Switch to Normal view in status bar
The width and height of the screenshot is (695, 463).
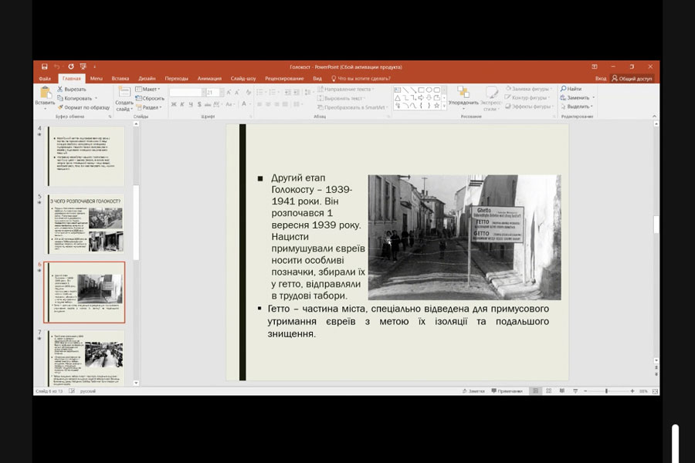pyautogui.click(x=537, y=391)
